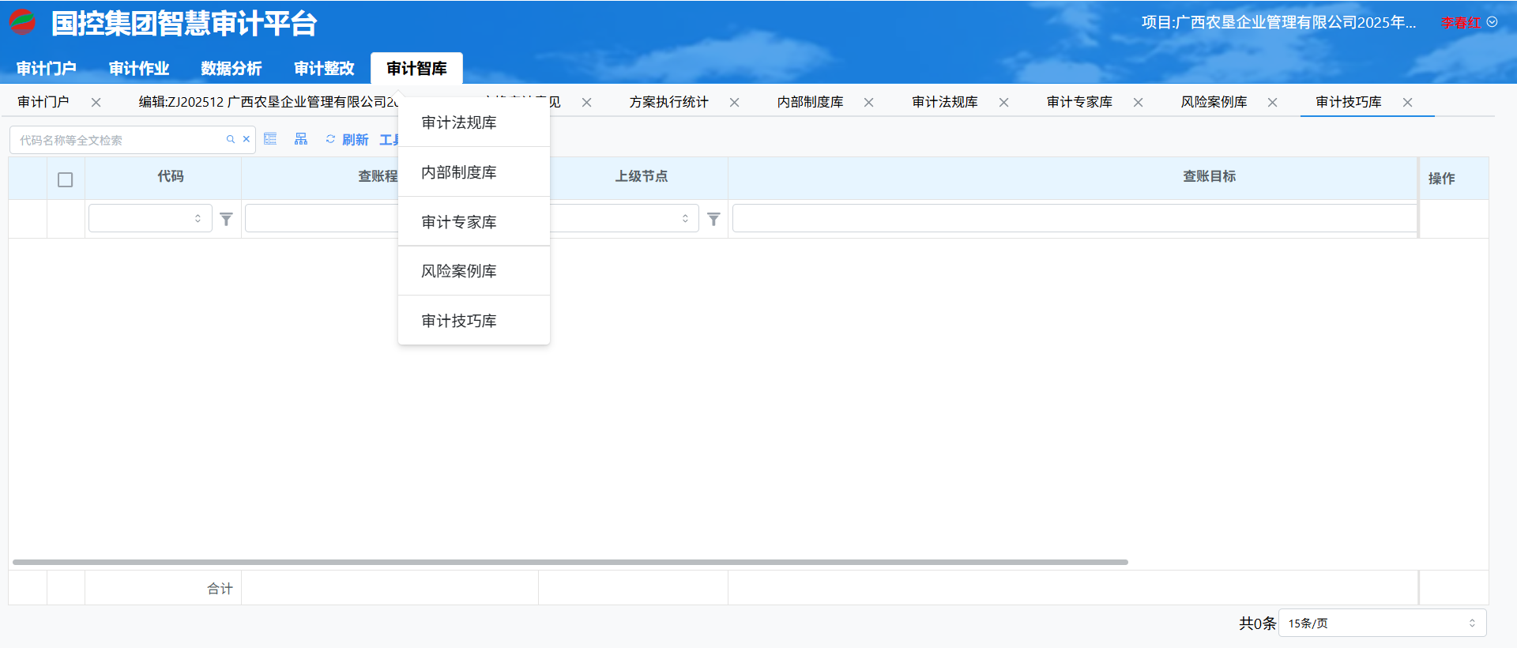1517x663 pixels.
Task: Click the horizontal scrollbar under the table
Action: tap(570, 563)
